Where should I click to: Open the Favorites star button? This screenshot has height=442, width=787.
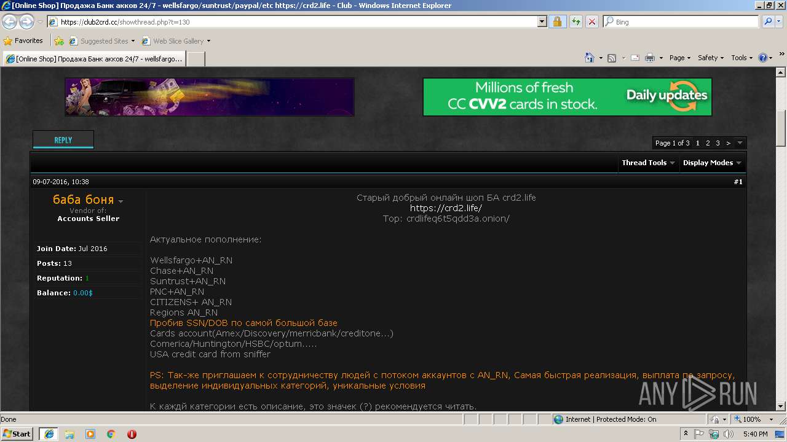tap(8, 41)
